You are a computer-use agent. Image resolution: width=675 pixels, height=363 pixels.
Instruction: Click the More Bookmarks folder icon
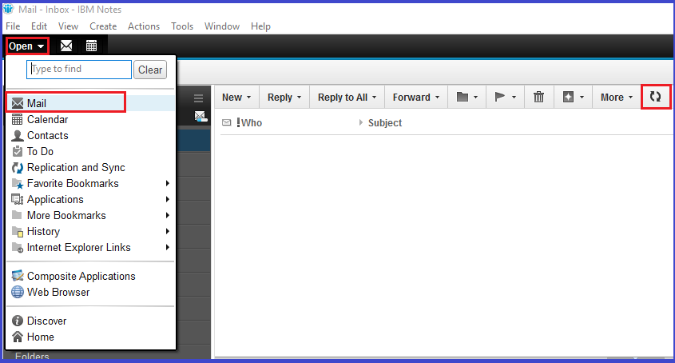pos(17,215)
